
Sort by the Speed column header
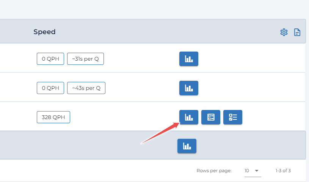[x=44, y=32]
